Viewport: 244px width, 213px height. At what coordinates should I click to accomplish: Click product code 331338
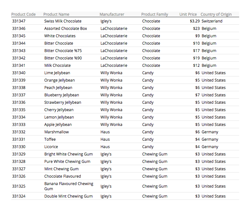pos(19,88)
